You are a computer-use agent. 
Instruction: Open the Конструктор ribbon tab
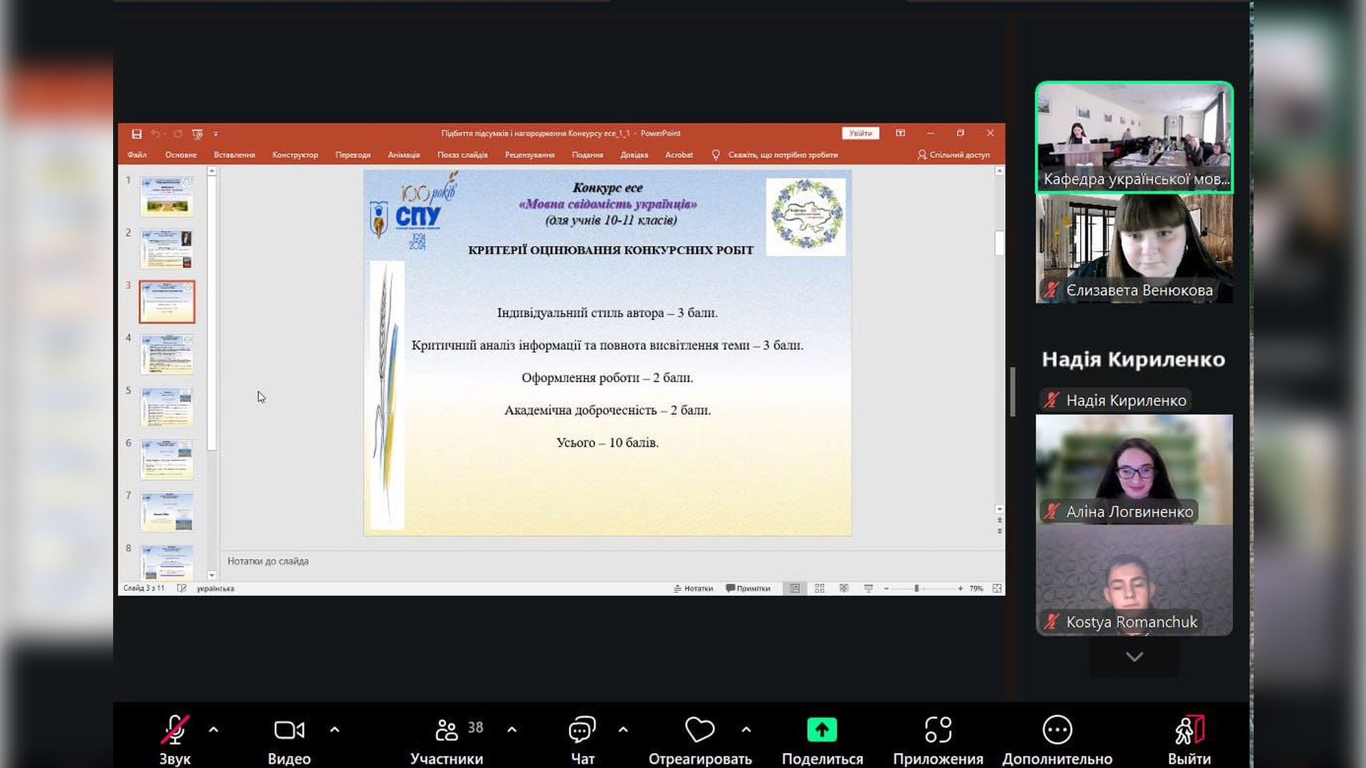pyautogui.click(x=295, y=155)
